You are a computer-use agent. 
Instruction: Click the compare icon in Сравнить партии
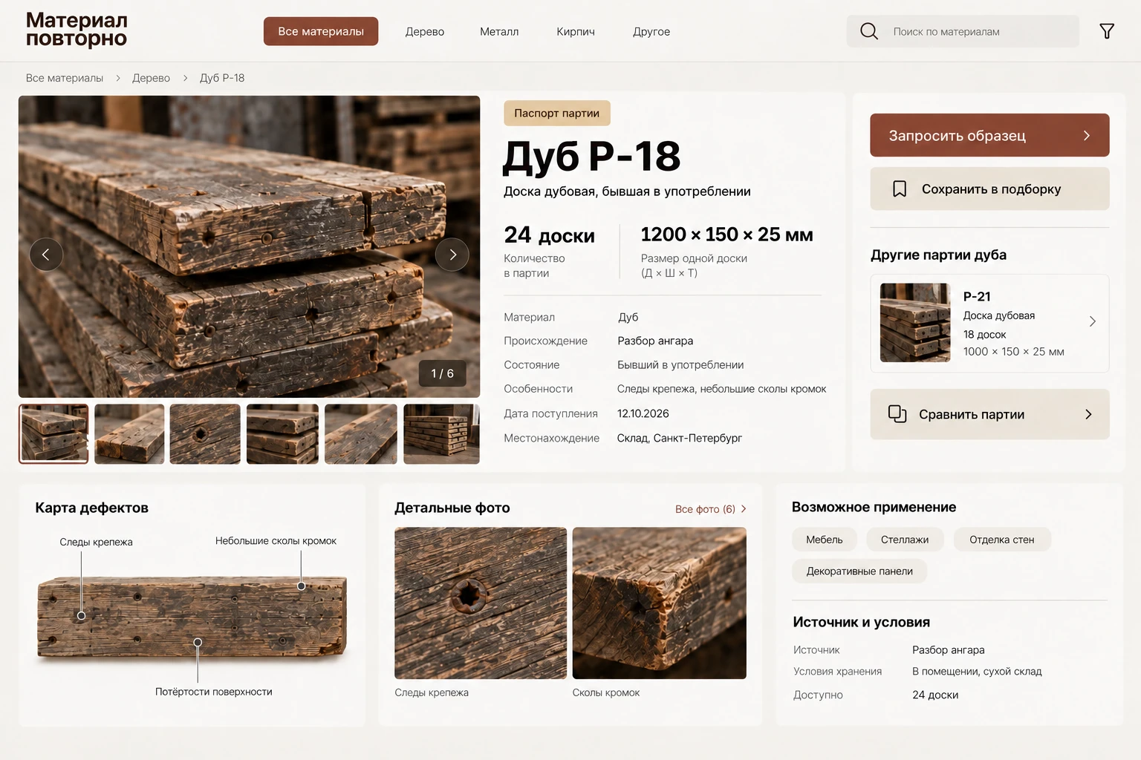coord(897,414)
